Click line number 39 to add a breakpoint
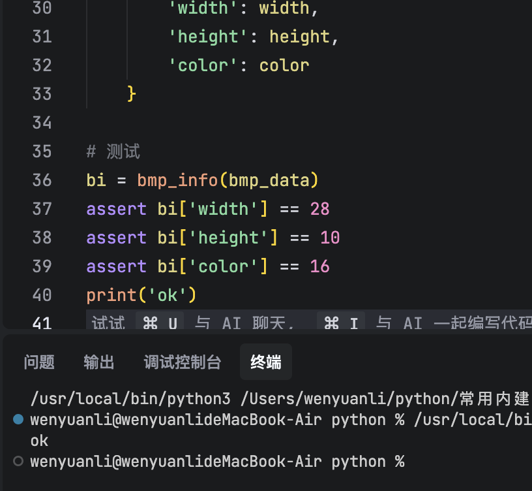This screenshot has height=491, width=532. pyautogui.click(x=42, y=266)
